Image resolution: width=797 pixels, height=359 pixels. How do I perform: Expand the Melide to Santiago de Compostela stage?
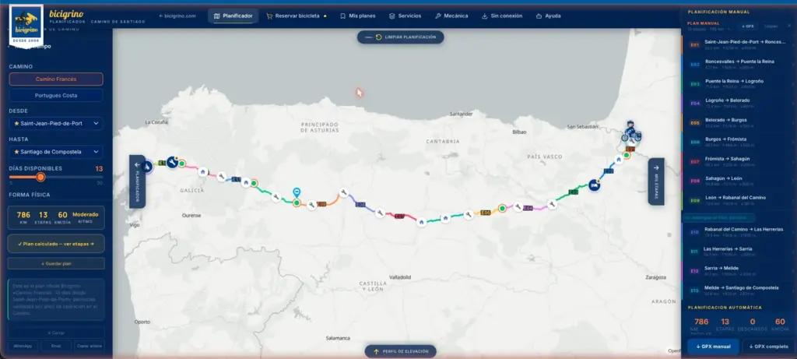739,290
